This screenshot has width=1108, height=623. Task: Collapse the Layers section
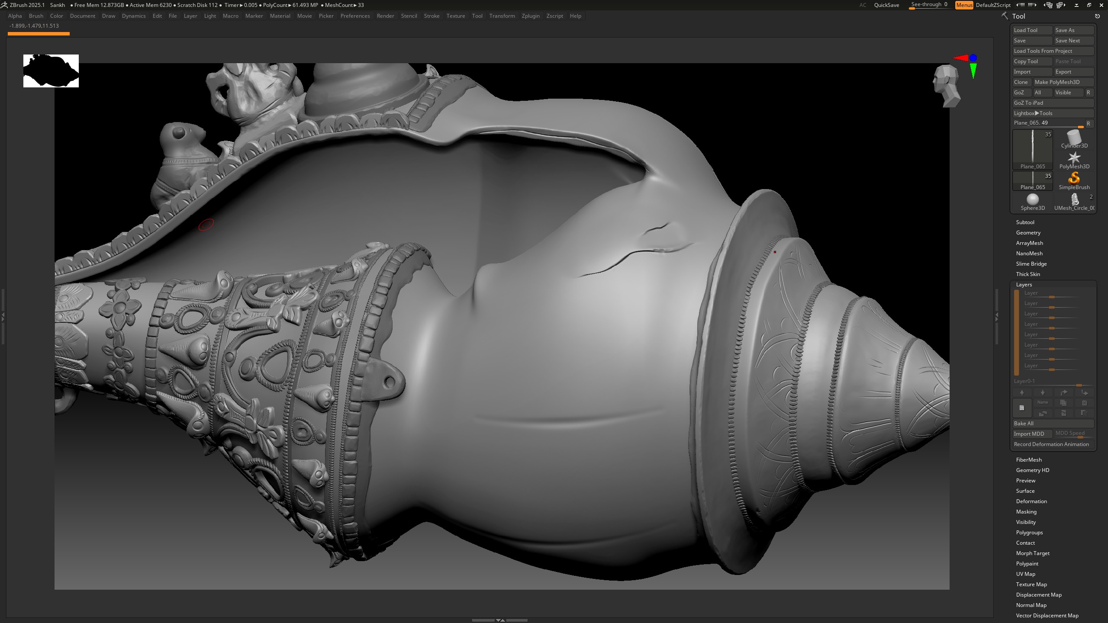click(1024, 285)
